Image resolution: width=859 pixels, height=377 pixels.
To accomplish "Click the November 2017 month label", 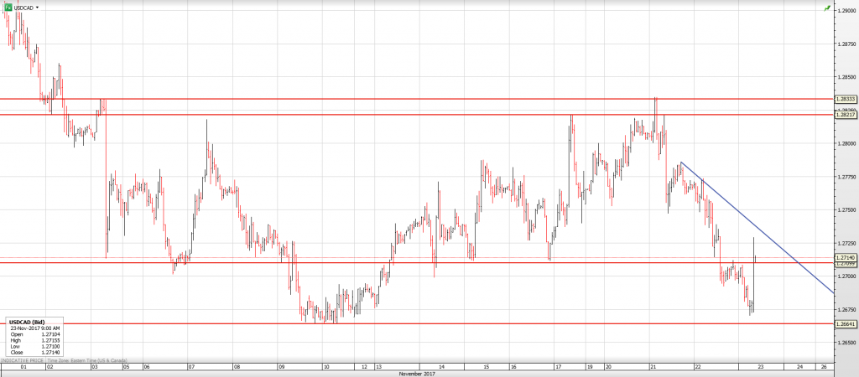I will click(x=417, y=373).
